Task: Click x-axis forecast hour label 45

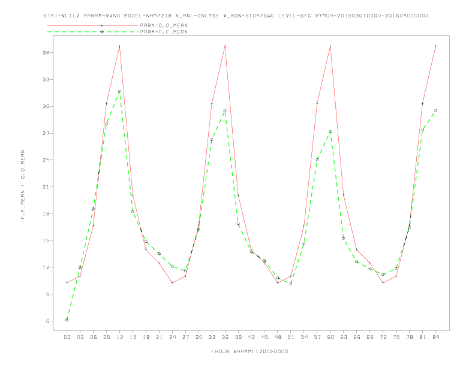Action: (264, 337)
